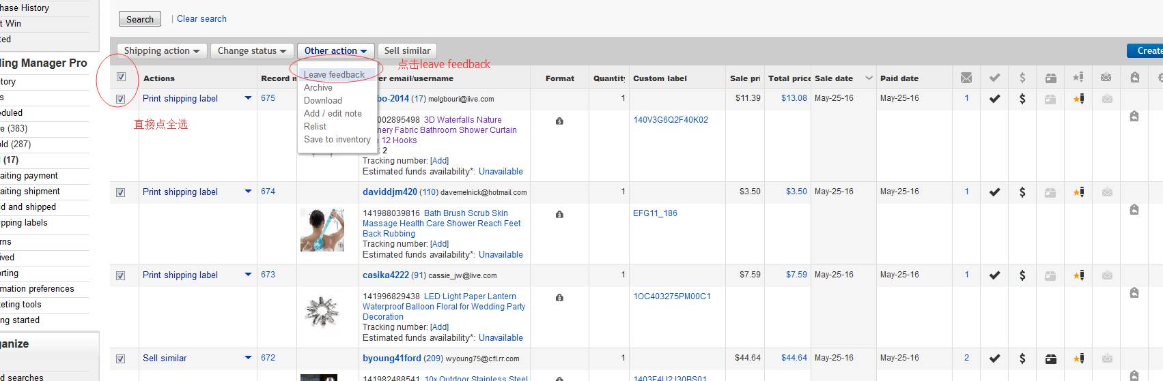Click the Clear search link
Screen dimensions: 1163x381
coord(201,18)
